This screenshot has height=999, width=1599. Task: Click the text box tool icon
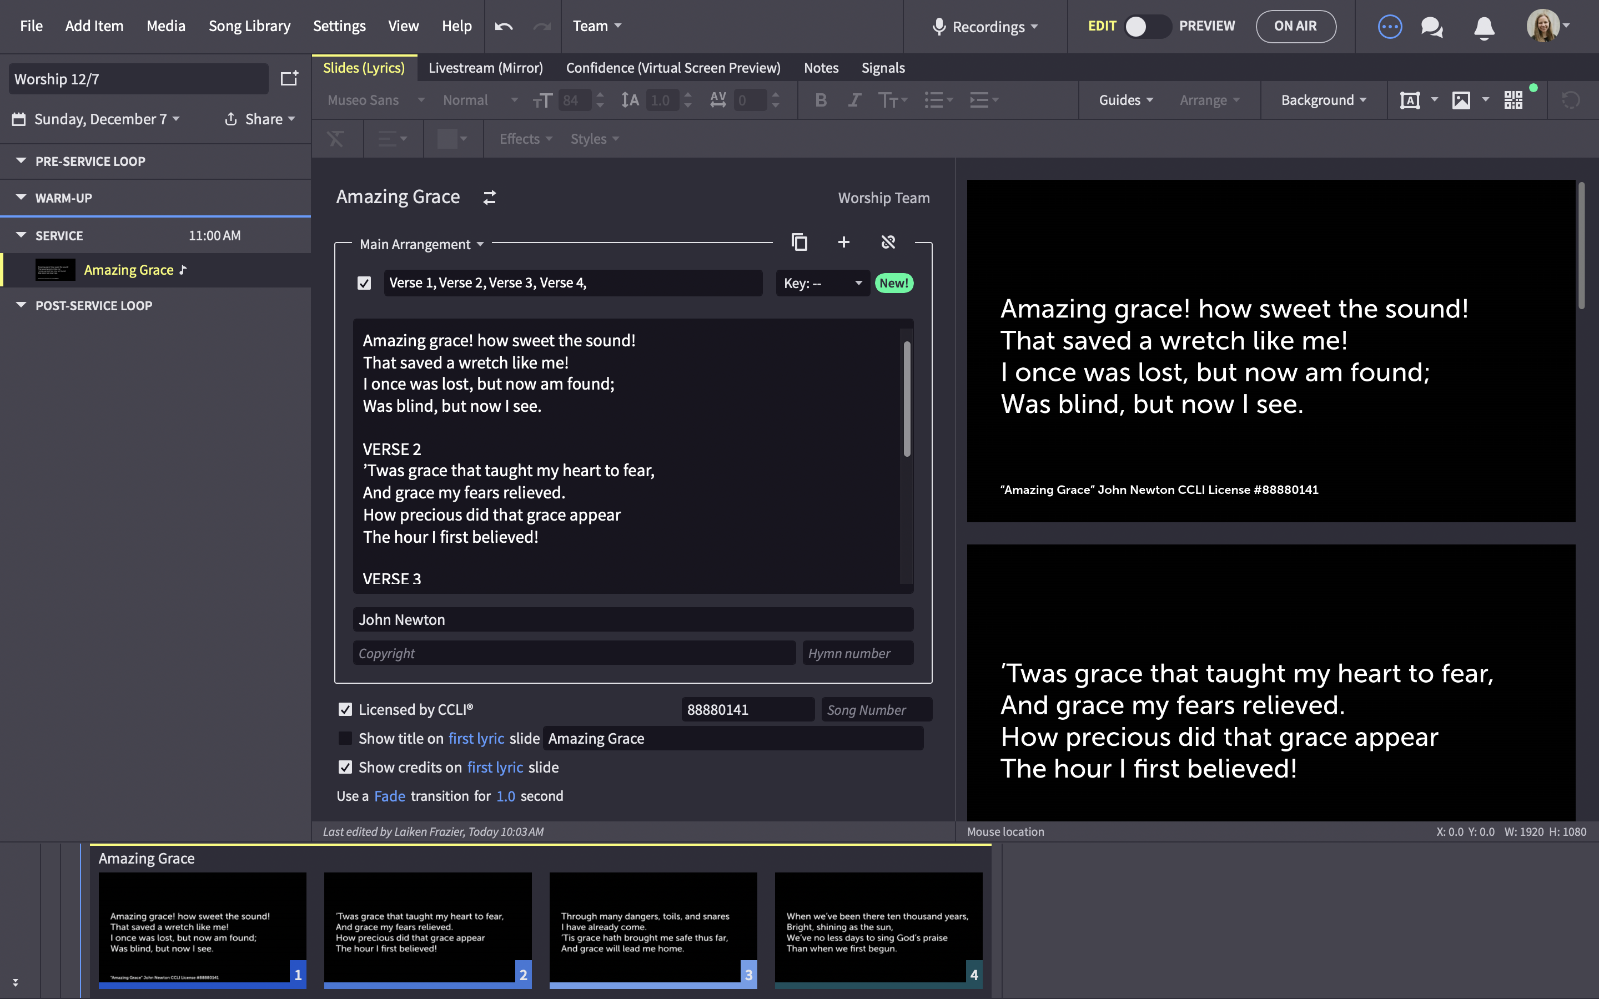tap(1410, 100)
